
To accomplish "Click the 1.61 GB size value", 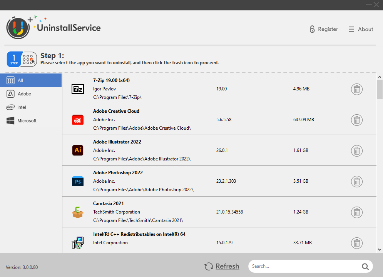I will [x=301, y=150].
